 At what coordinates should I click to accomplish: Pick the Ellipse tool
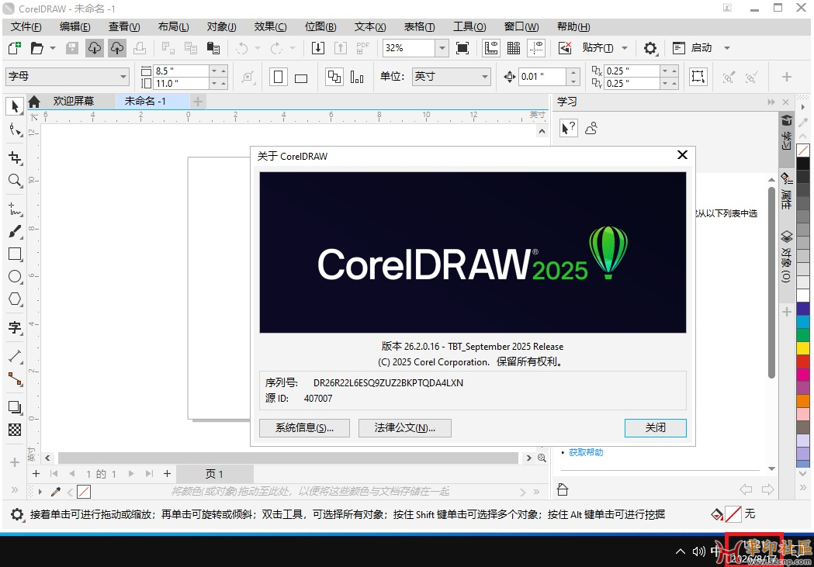15,277
